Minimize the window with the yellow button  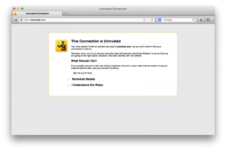[18, 9]
